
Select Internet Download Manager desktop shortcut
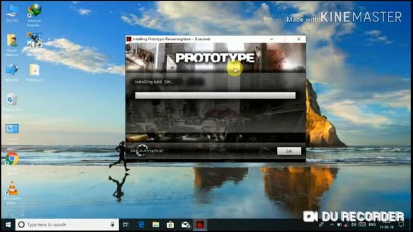tap(34, 15)
